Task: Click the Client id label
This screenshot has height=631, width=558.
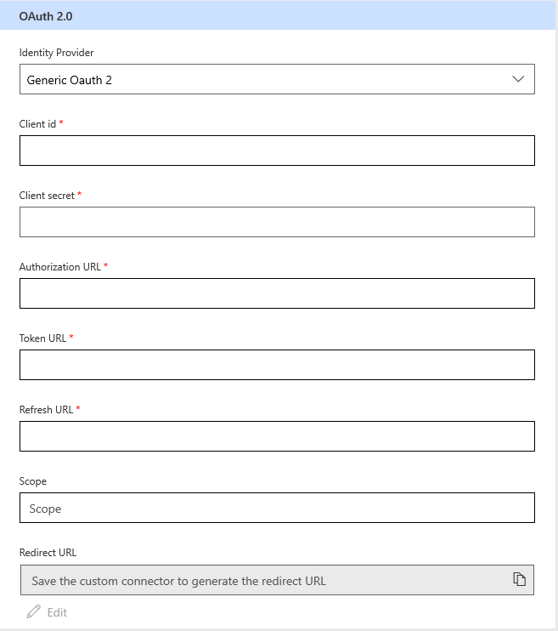Action: tap(37, 124)
